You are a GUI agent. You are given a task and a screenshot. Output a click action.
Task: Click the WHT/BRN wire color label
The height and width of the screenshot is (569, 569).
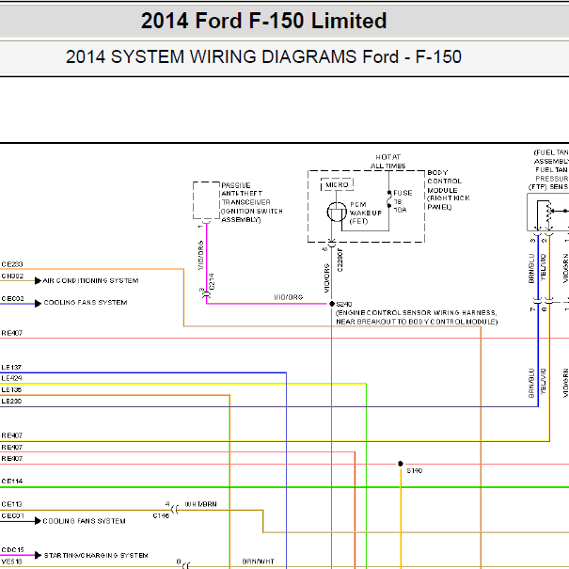coord(200,504)
